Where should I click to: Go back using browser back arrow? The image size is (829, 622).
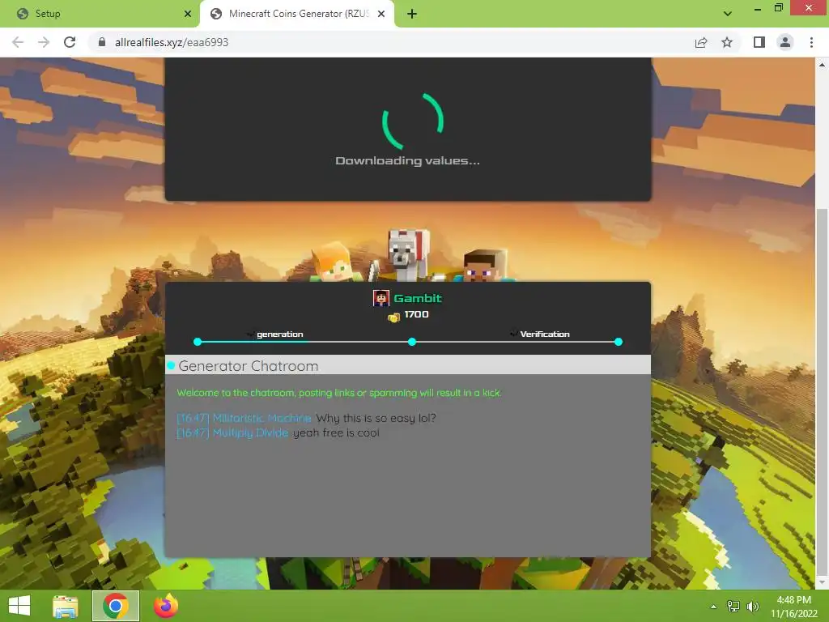(x=18, y=42)
